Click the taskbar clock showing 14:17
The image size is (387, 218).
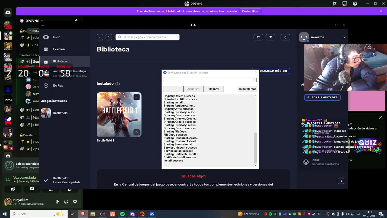[x=369, y=214]
